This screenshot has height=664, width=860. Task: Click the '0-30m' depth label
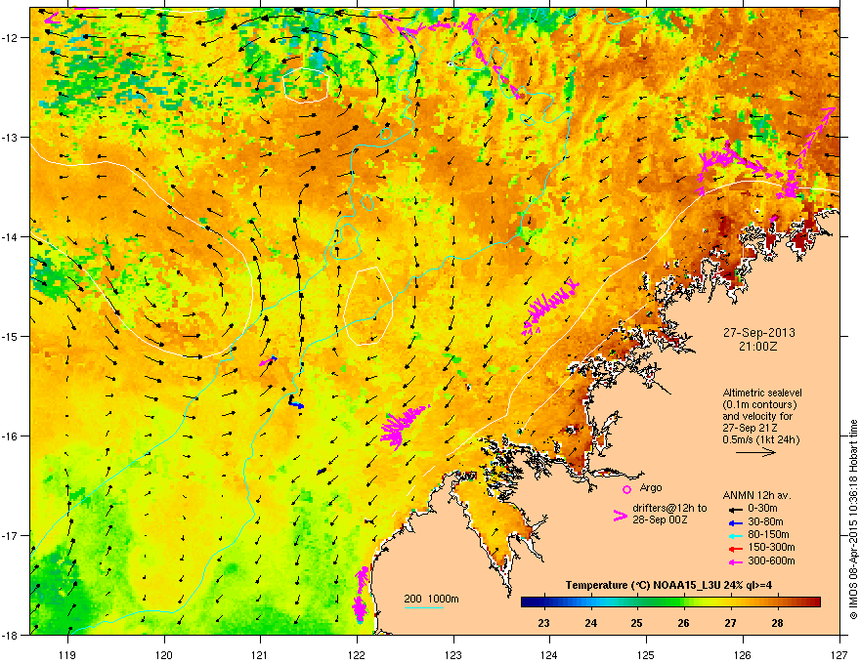coord(762,509)
